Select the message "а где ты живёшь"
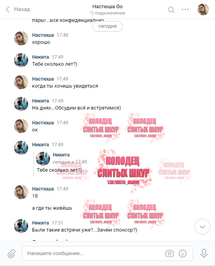 click(52, 208)
